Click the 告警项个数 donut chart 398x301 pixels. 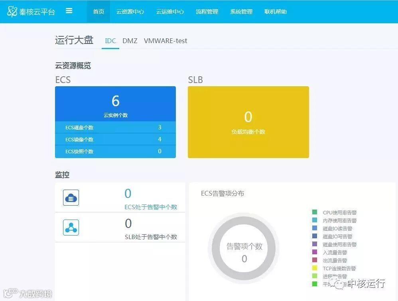pos(244,248)
